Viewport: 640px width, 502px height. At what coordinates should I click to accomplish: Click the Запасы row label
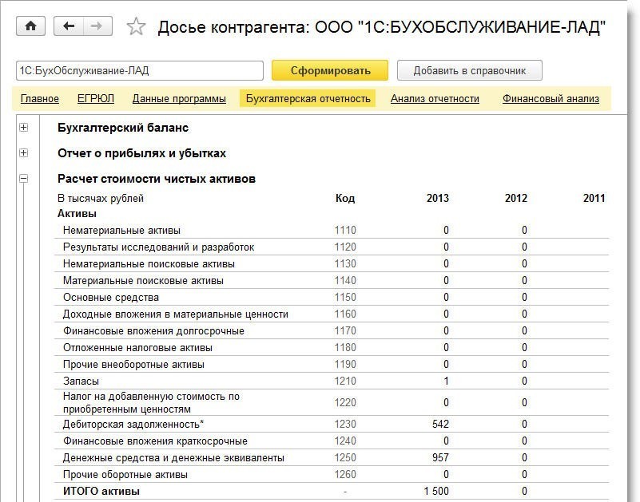click(81, 381)
